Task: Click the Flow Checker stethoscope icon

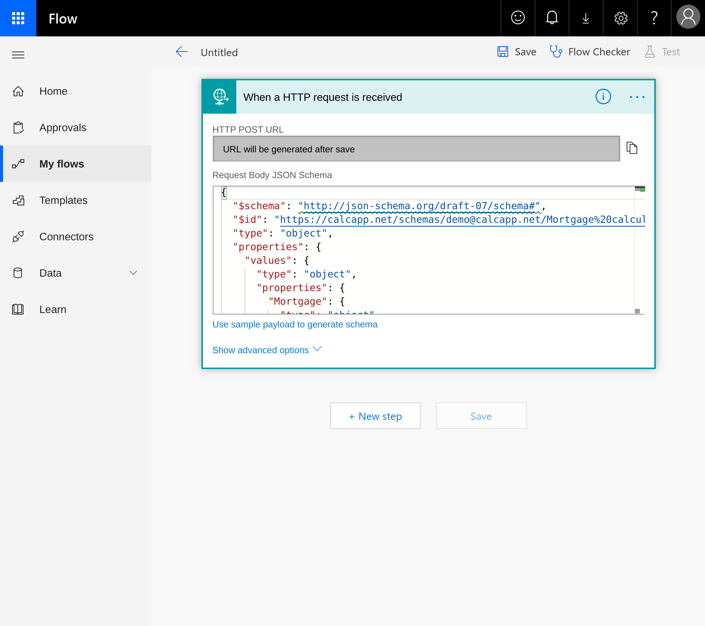Action: (x=556, y=52)
